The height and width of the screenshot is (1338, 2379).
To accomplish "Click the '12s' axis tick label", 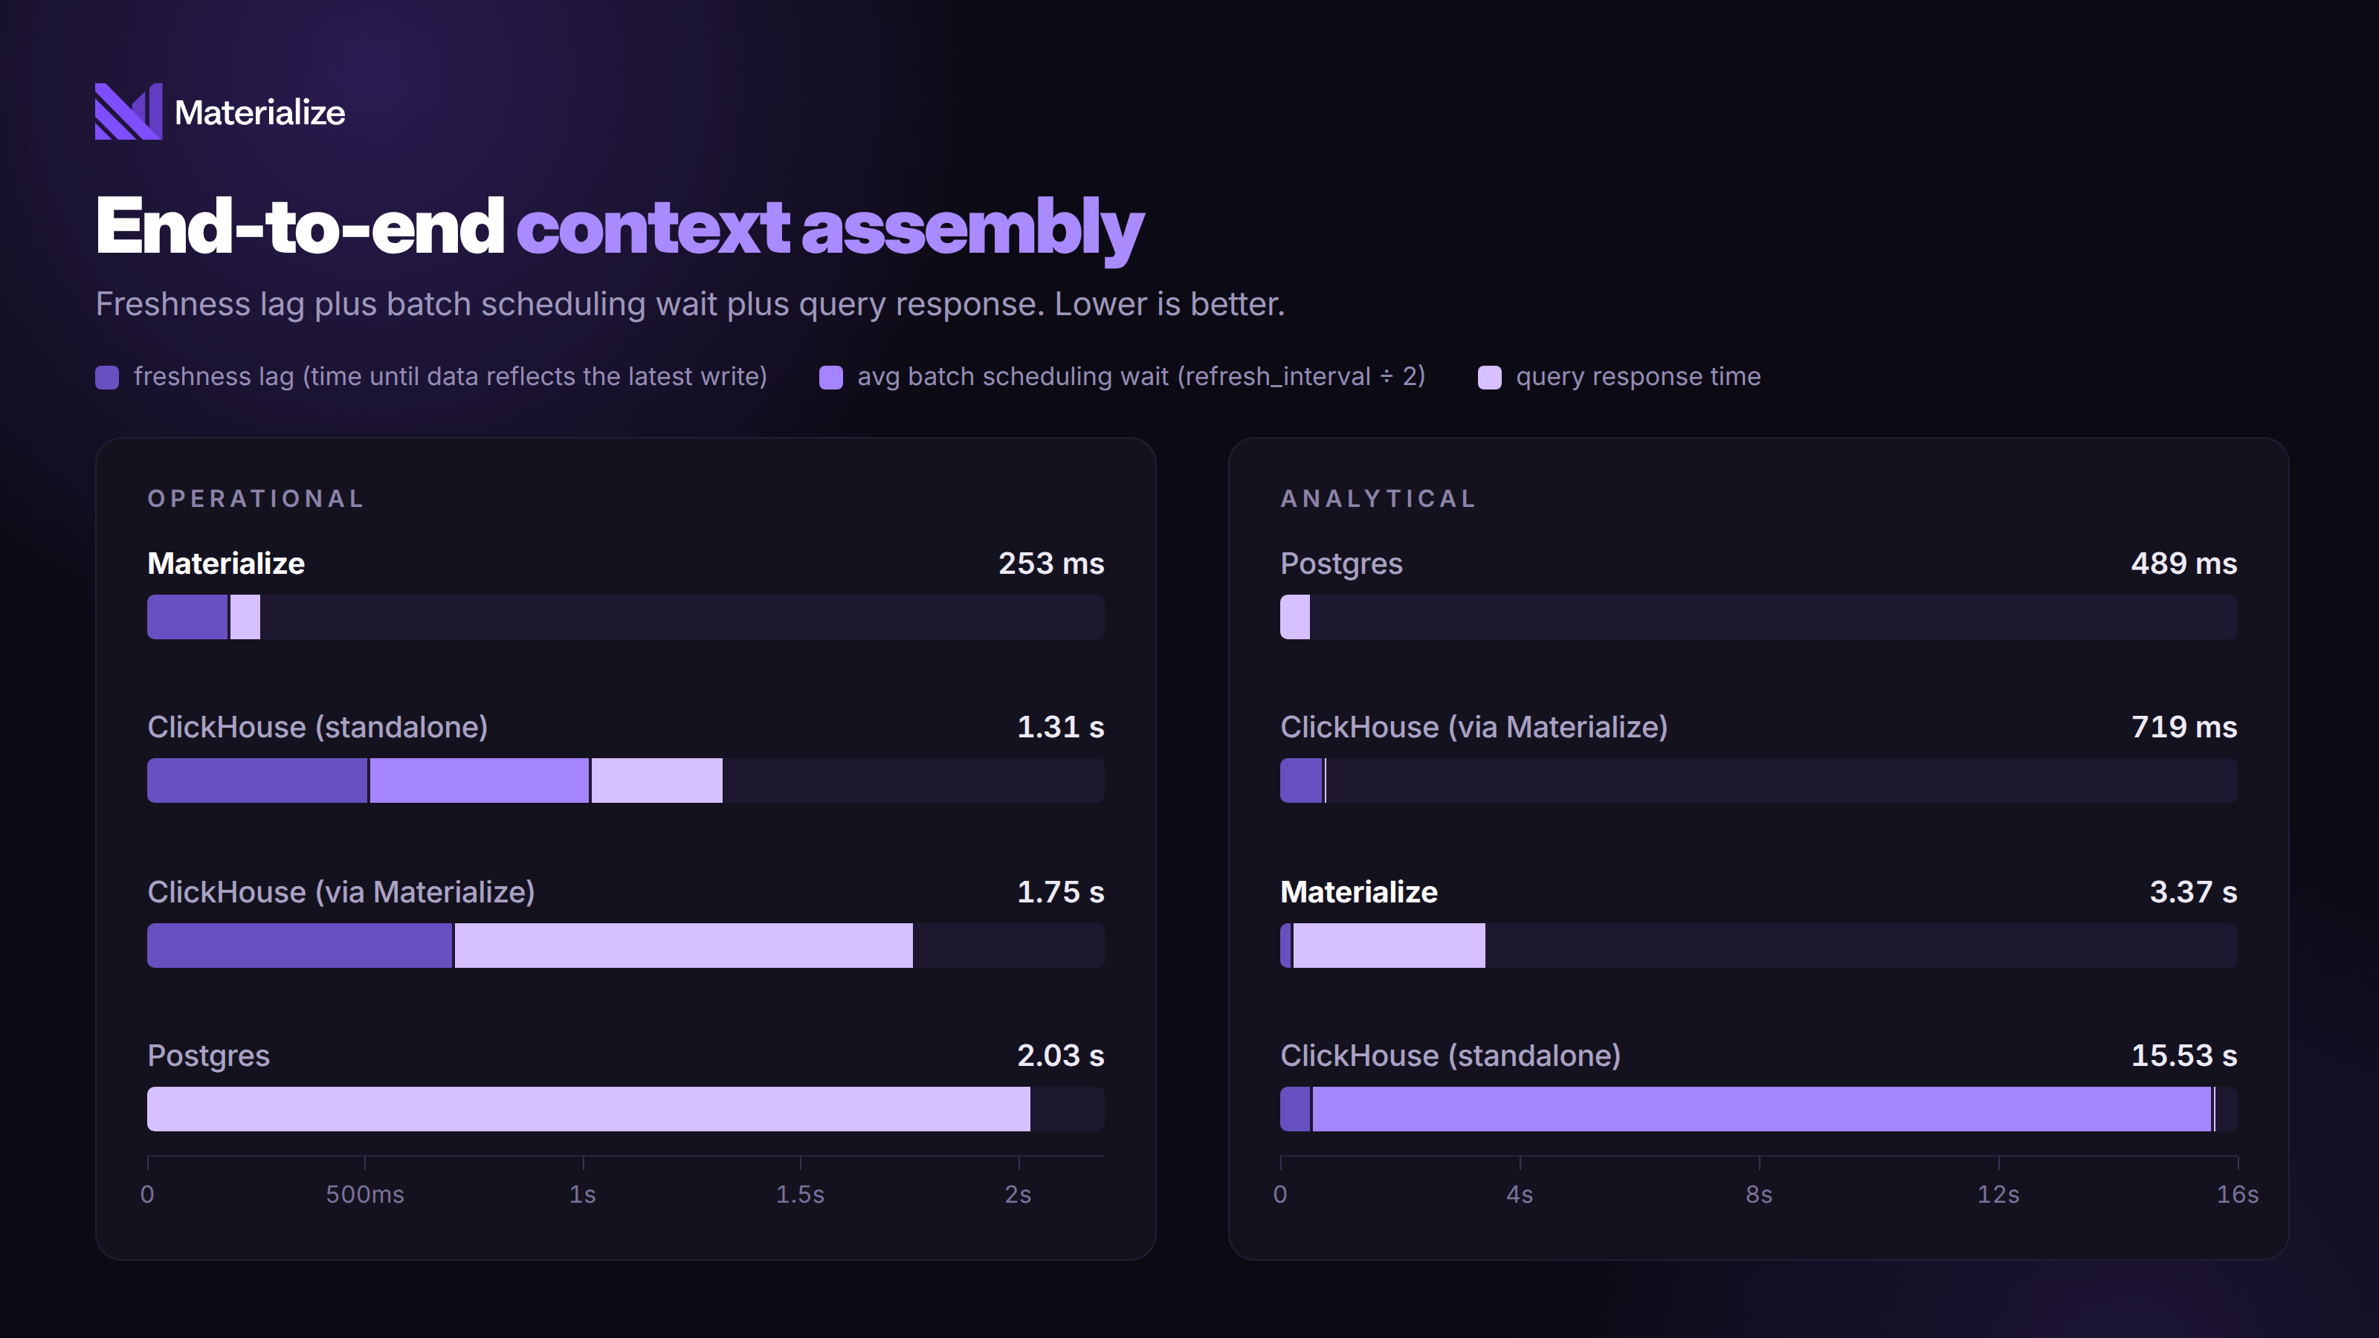I will click(x=1998, y=1195).
